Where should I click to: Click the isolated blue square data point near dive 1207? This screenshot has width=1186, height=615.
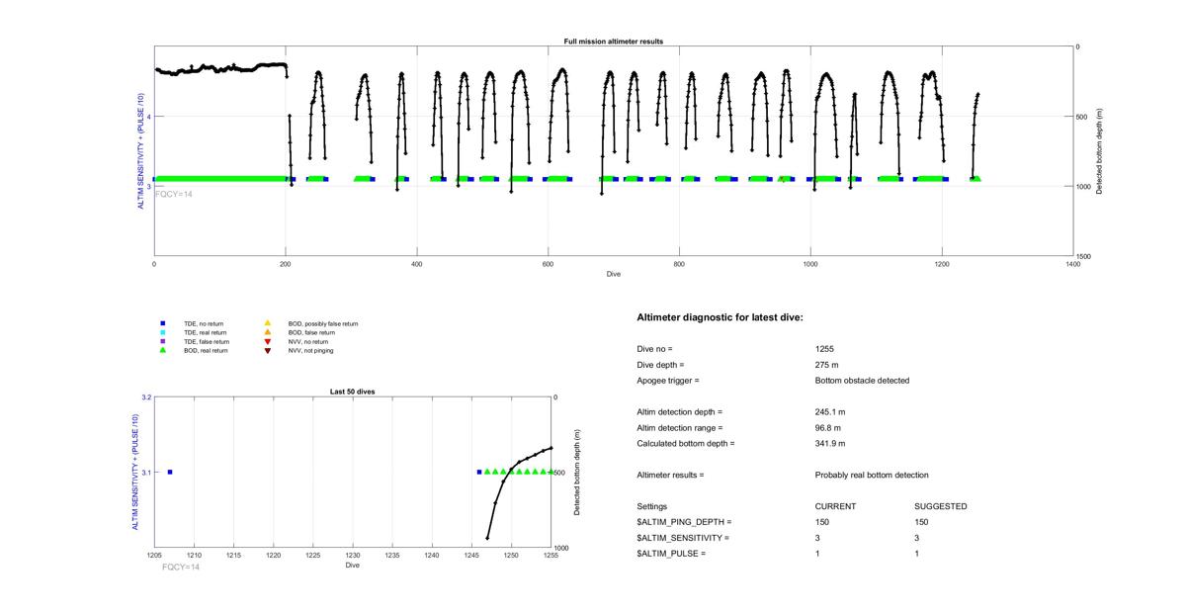click(x=170, y=473)
